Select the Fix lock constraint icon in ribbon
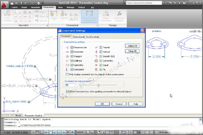Viewport: 203px width, 135px height. coord(30,12)
